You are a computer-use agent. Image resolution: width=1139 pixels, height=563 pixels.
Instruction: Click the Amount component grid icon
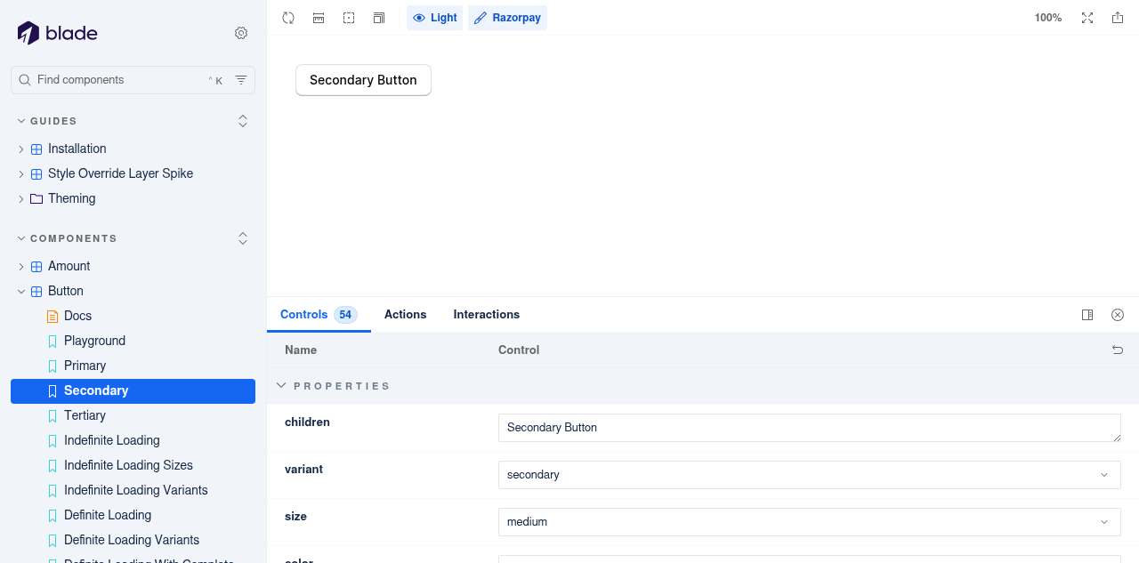pyautogui.click(x=36, y=267)
